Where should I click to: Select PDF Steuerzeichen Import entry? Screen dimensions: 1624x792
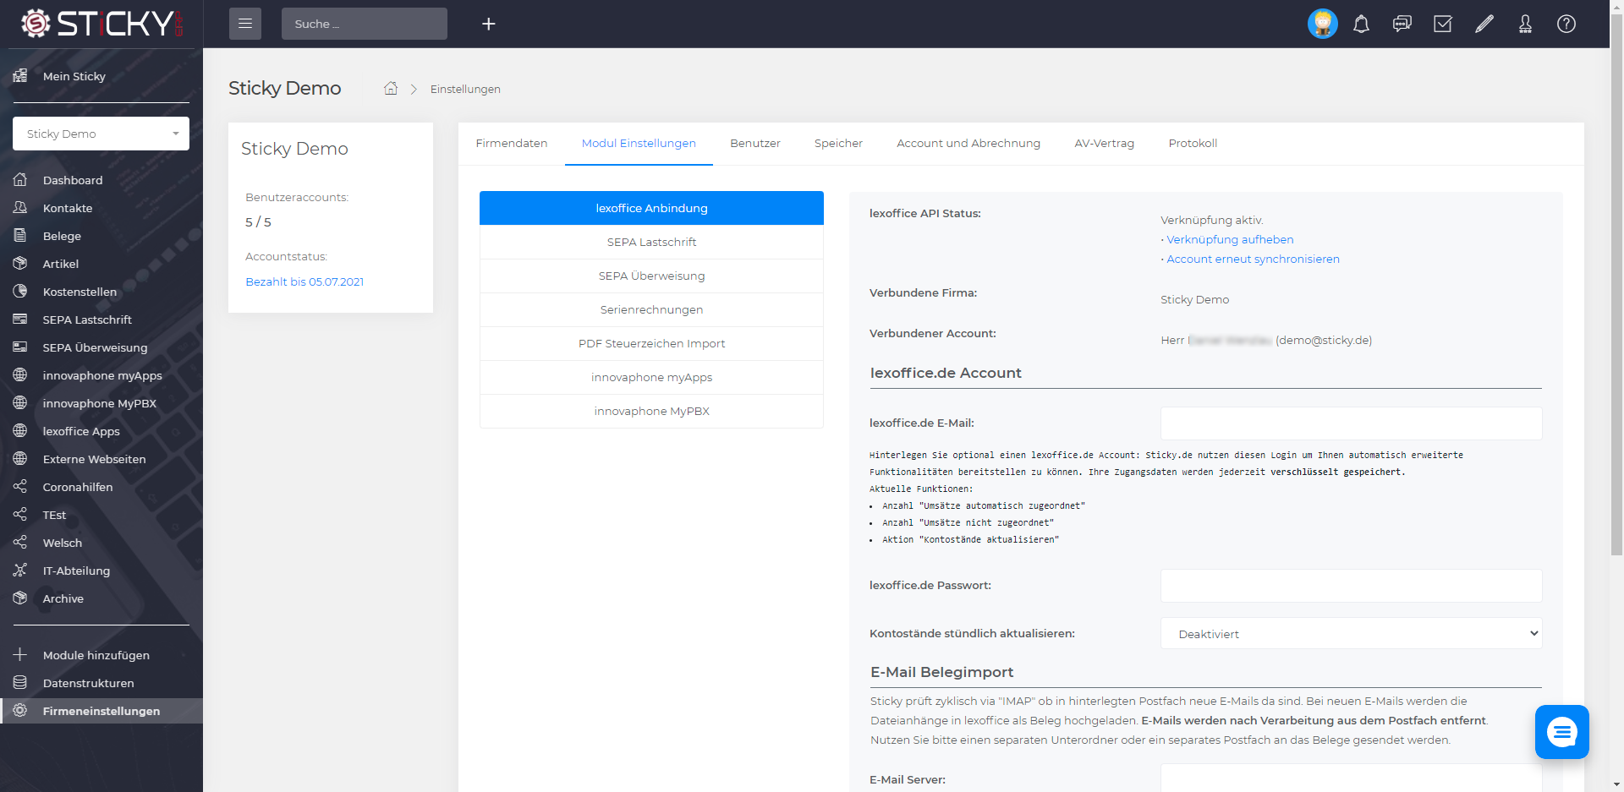(651, 343)
